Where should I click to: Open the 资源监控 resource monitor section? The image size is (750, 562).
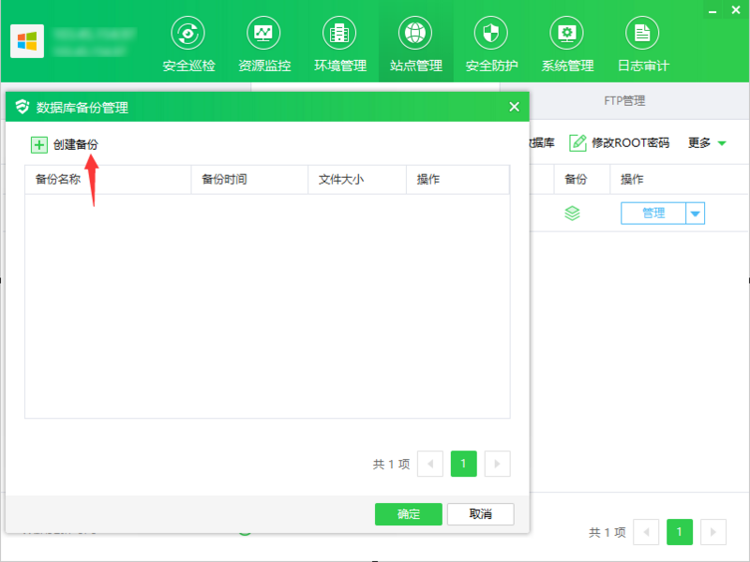264,44
